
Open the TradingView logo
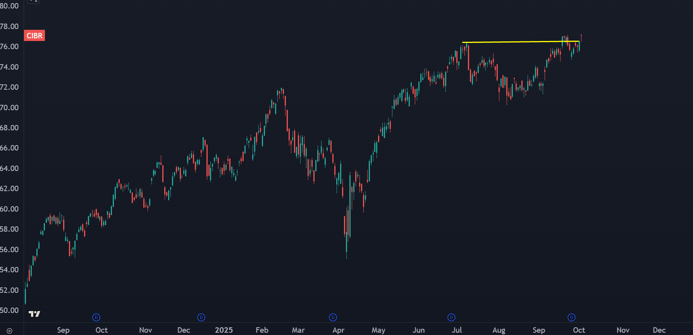coord(34,314)
